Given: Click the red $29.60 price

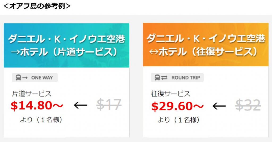Looking at the screenshot, I should (x=177, y=106).
